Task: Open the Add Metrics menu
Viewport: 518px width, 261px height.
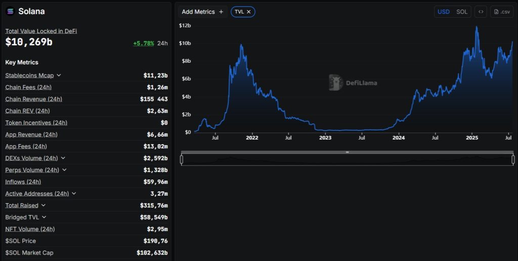Action: click(x=202, y=12)
